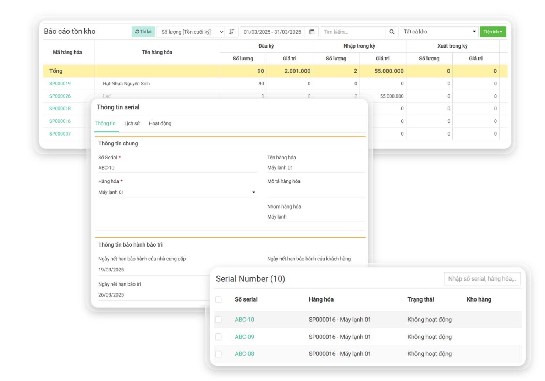Screen dimensions: 545x381
Task: Click the search magnifier icon
Action: click(x=392, y=32)
